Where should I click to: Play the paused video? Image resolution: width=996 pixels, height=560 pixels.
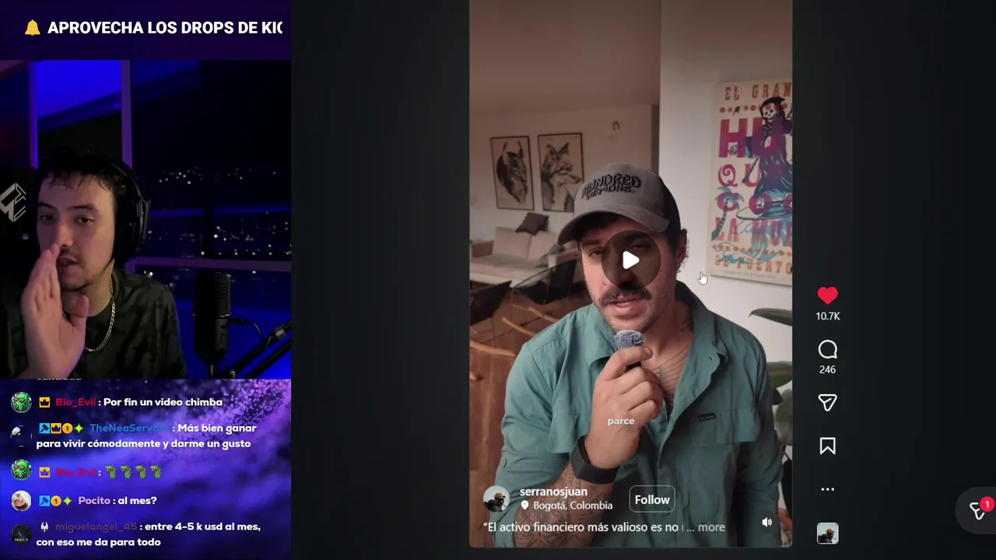pyautogui.click(x=630, y=261)
